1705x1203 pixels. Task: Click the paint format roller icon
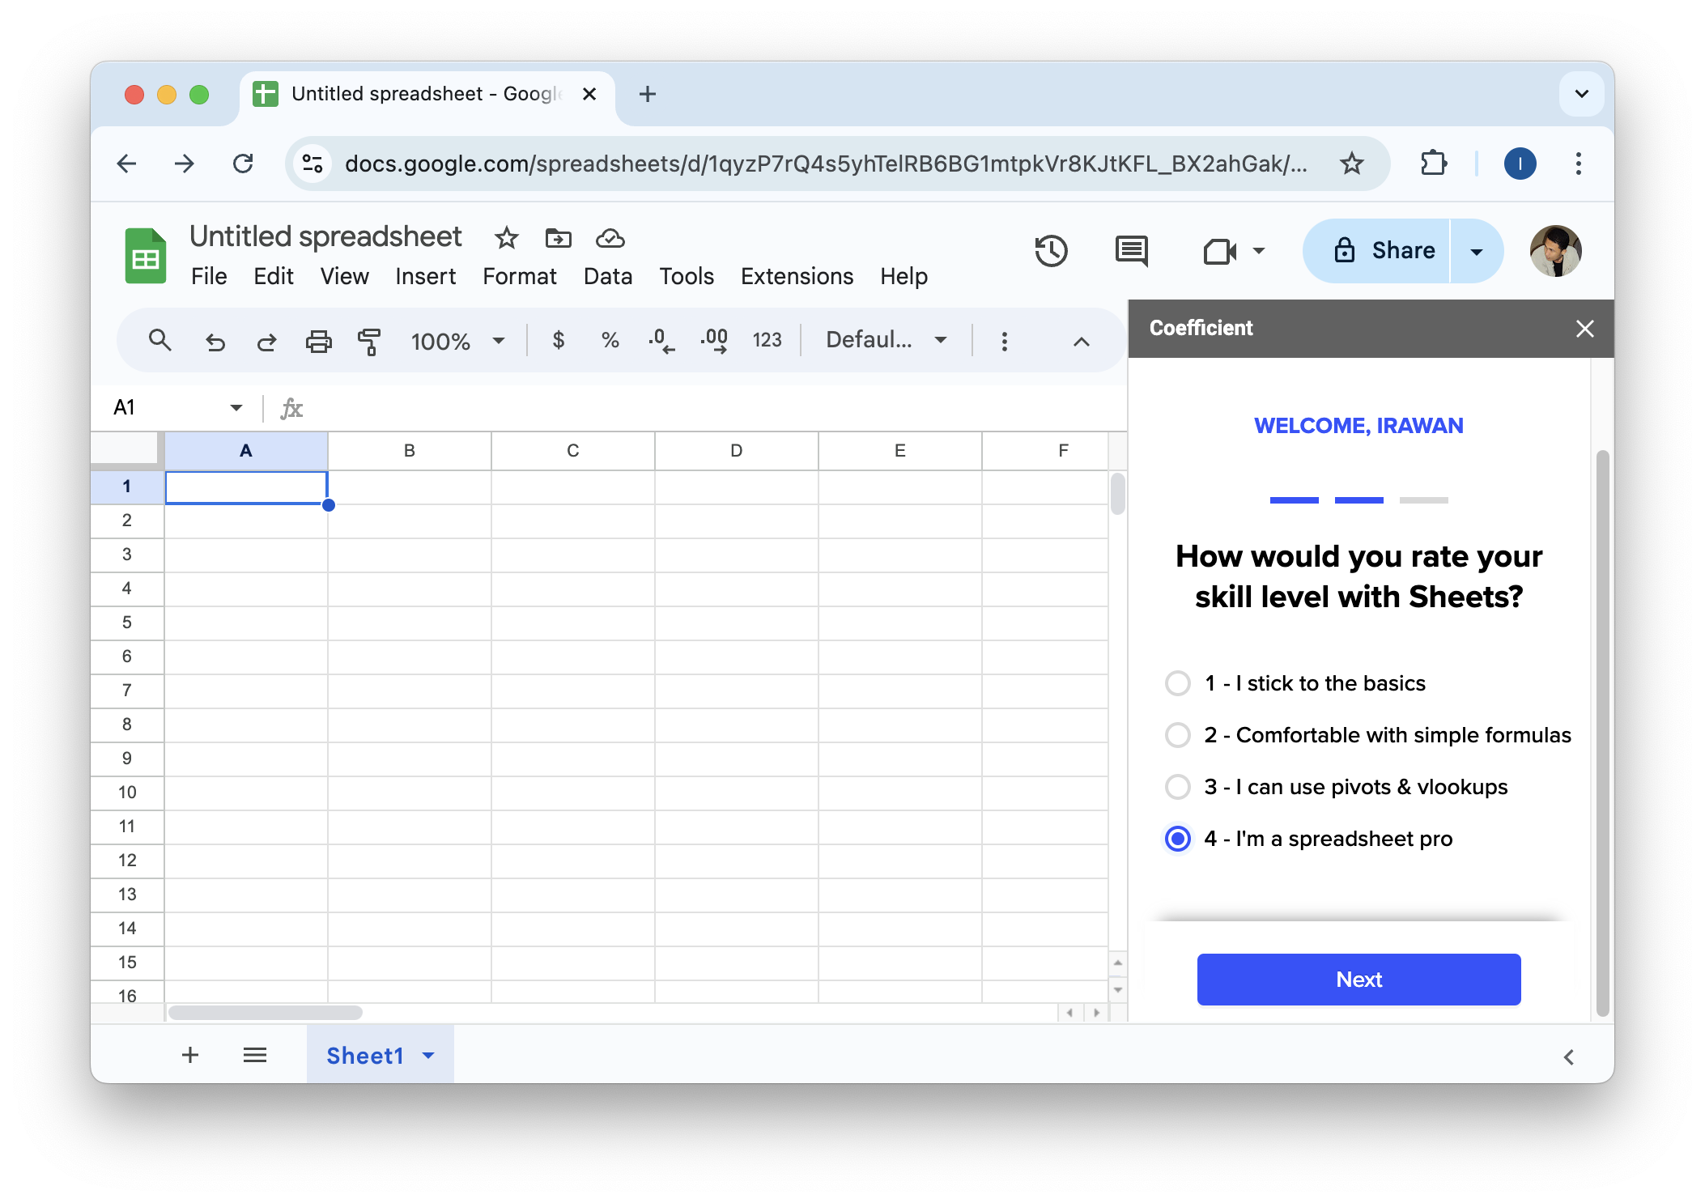(369, 341)
